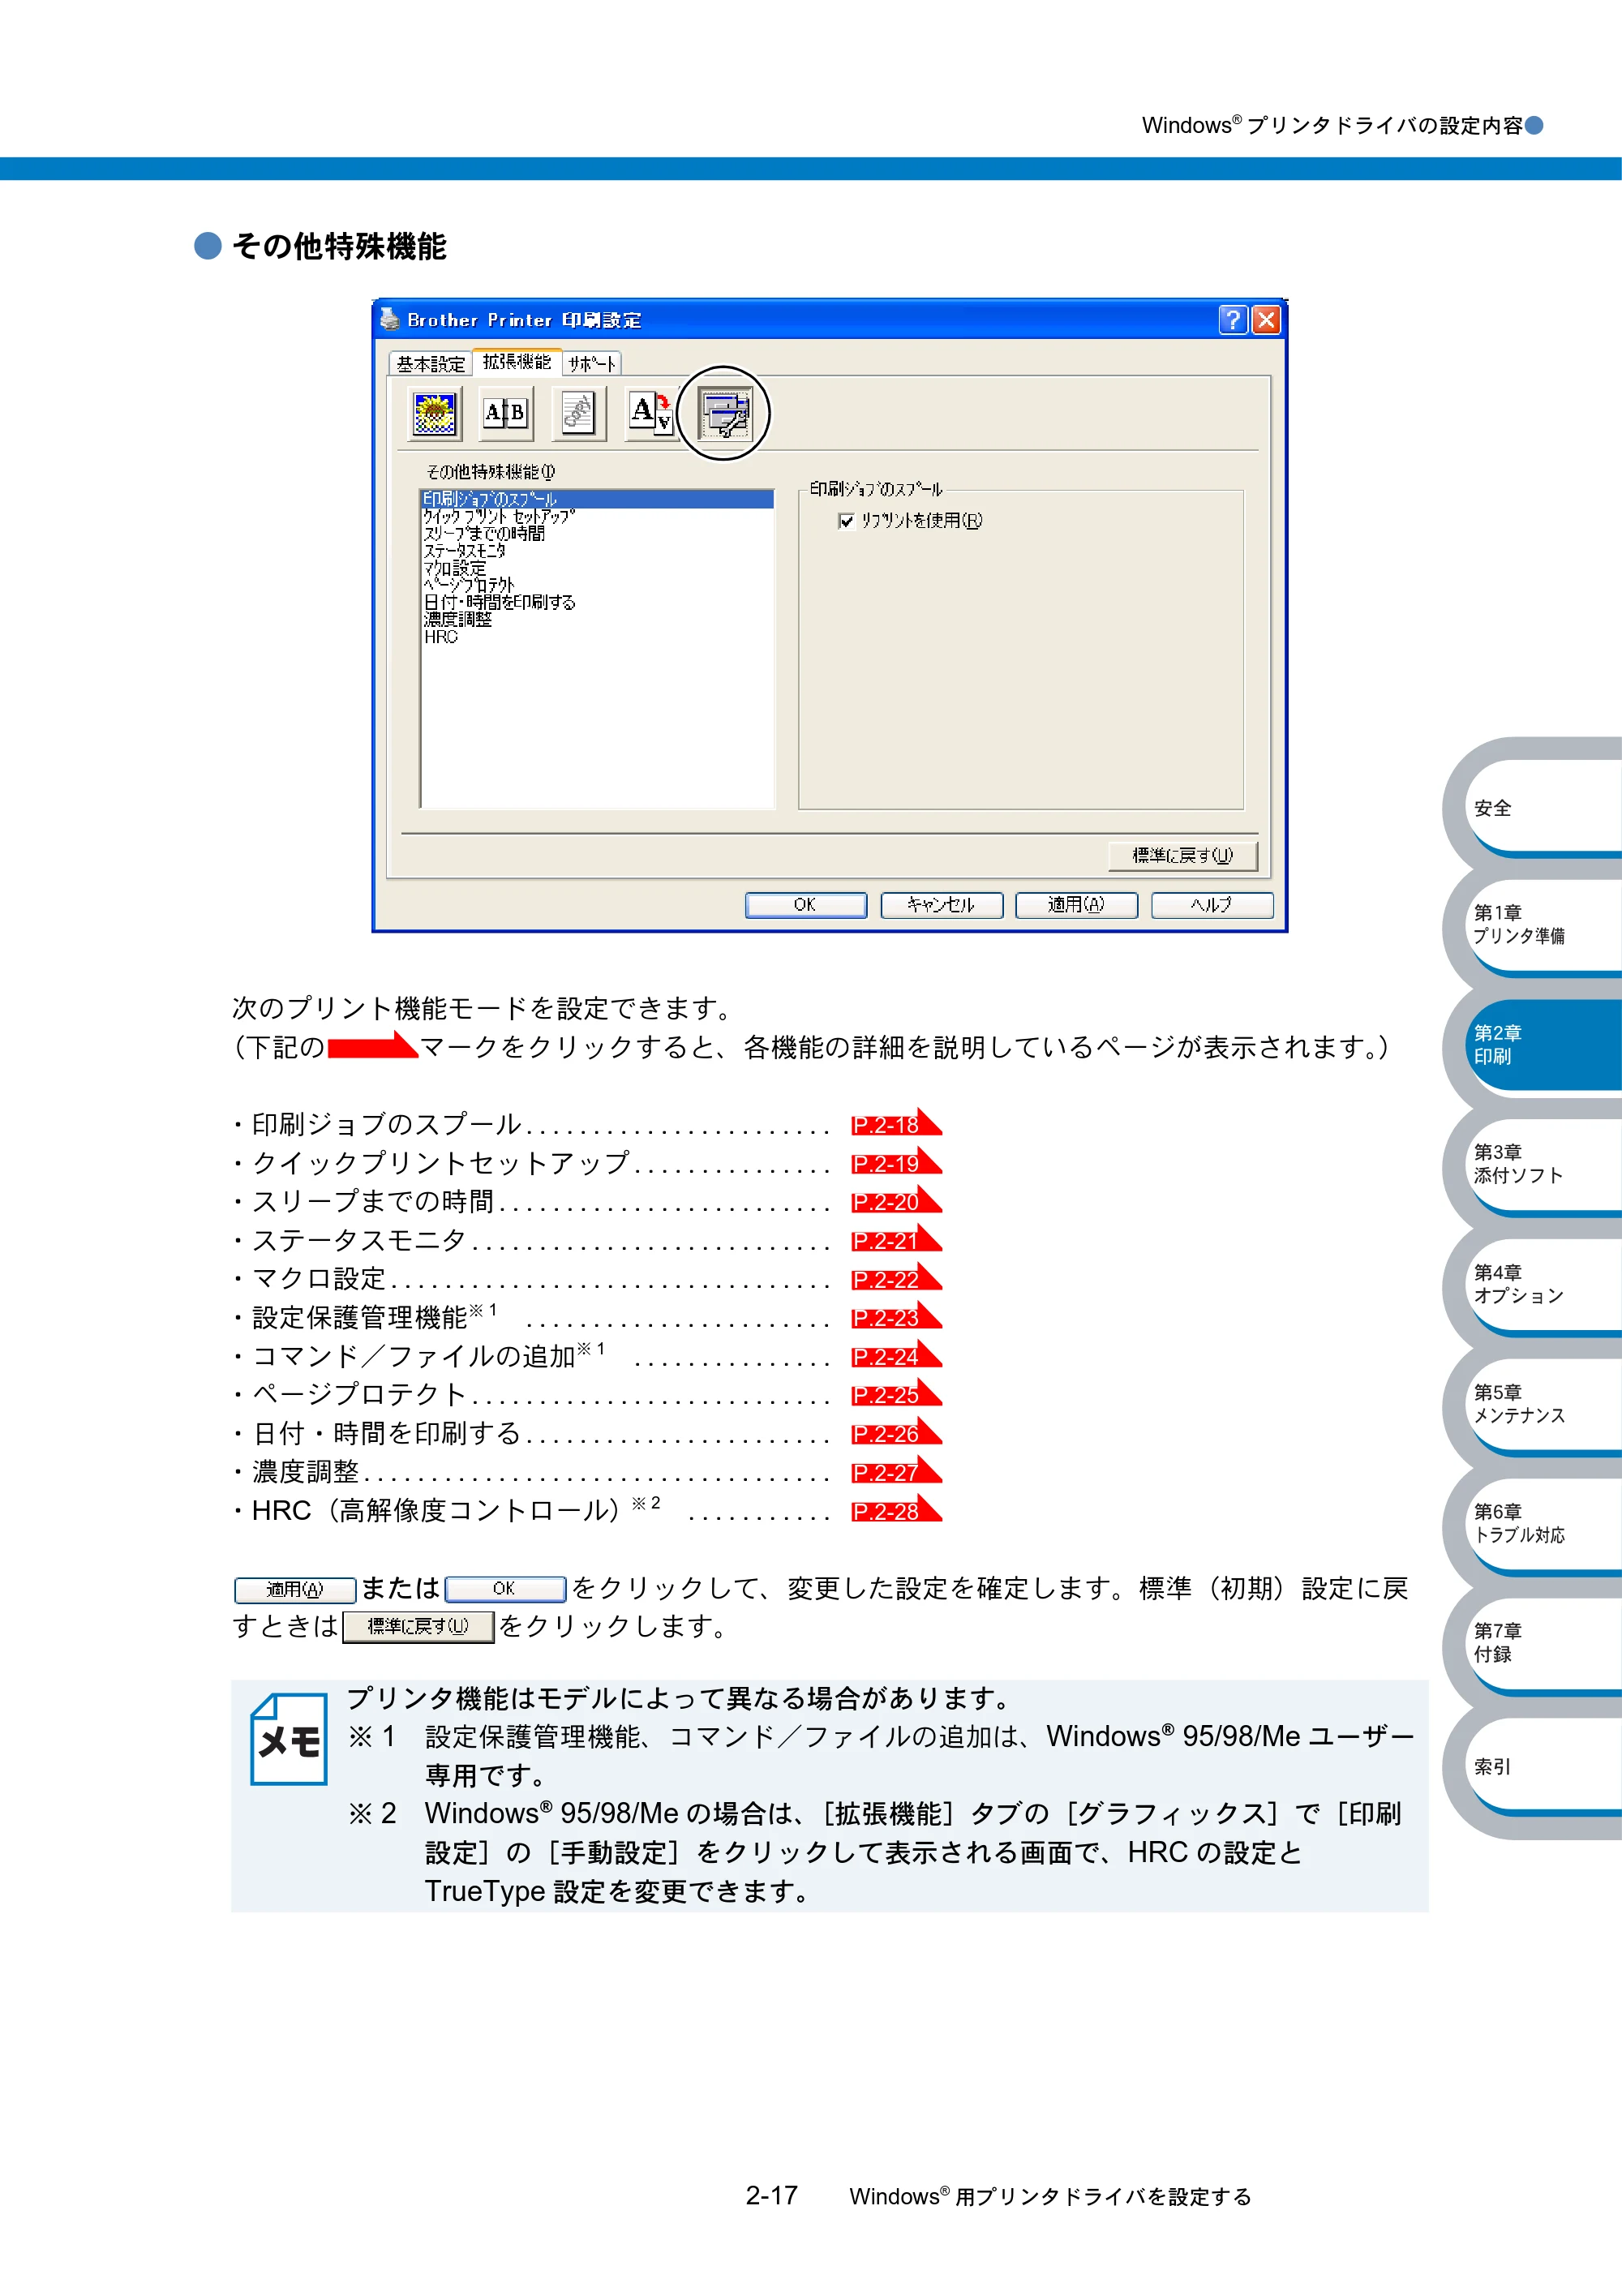Open page link P.2-24
The image size is (1622, 2296).
click(896, 1356)
